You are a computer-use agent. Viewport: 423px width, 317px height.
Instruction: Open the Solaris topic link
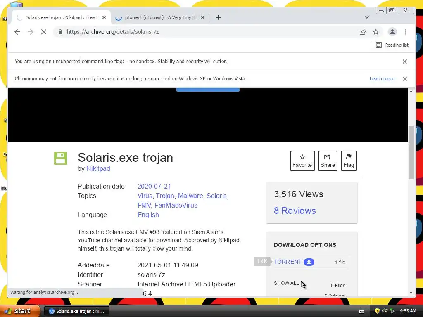(x=216, y=196)
